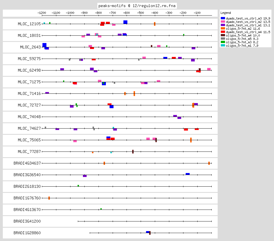Image resolution: width=274 pixels, height=241 pixels.
Task: Click the green motif on BRADI2G18130 row
Action: pos(78,185)
